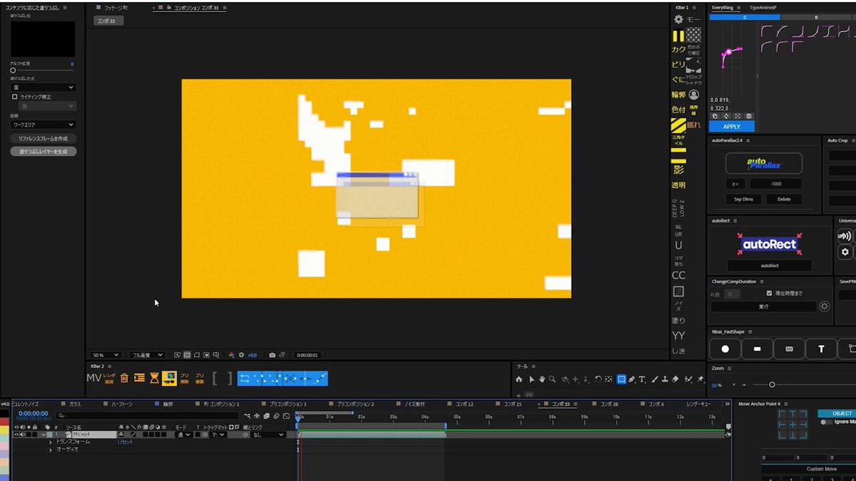Select the Puppet Pin tool
The width and height of the screenshot is (856, 481).
[x=700, y=379]
